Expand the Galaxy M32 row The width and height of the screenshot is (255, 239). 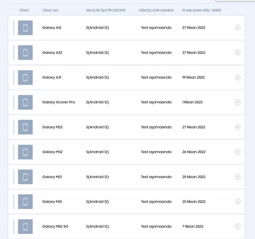coord(237,152)
